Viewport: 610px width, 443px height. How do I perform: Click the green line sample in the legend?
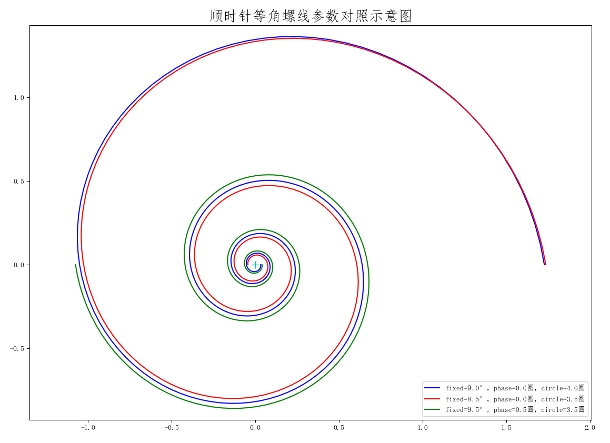click(432, 409)
